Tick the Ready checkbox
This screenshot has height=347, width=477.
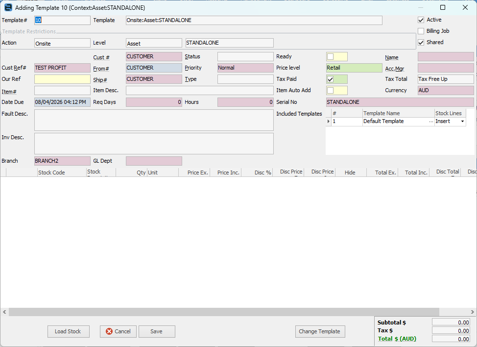tap(331, 57)
